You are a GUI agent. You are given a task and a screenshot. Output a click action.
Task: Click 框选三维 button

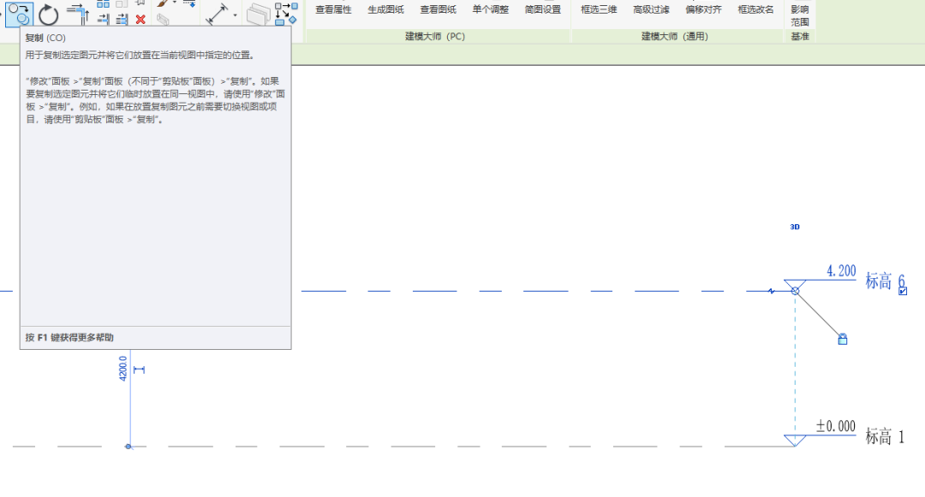[x=599, y=9]
